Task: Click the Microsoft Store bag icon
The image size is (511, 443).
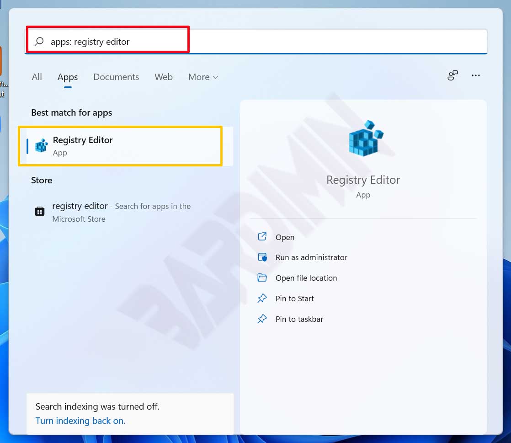Action: (x=40, y=211)
